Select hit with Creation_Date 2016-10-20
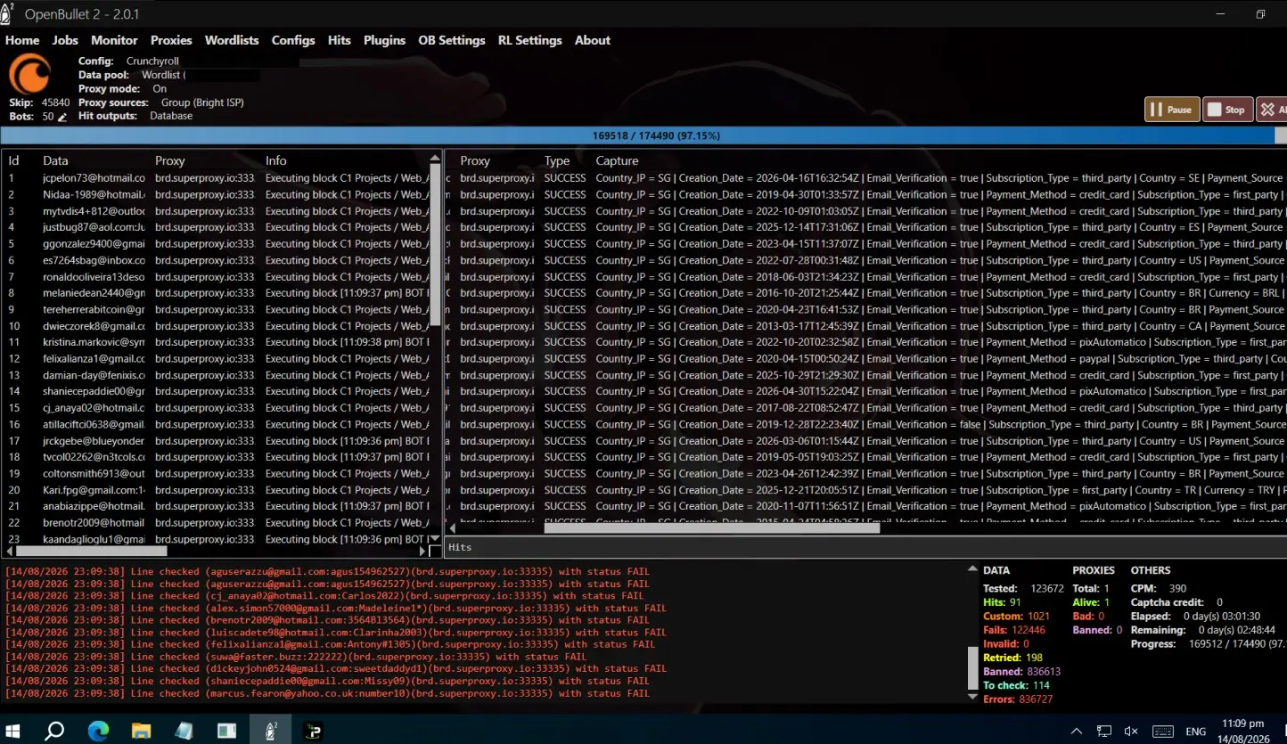 (x=866, y=293)
